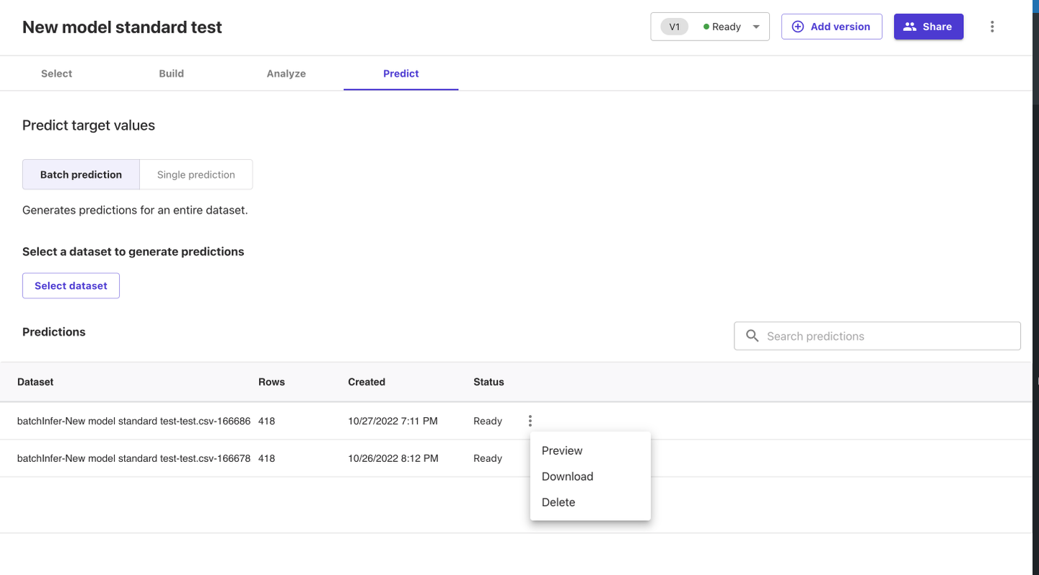Select the 10/26/2022 batchInfer prediction row

(133, 458)
